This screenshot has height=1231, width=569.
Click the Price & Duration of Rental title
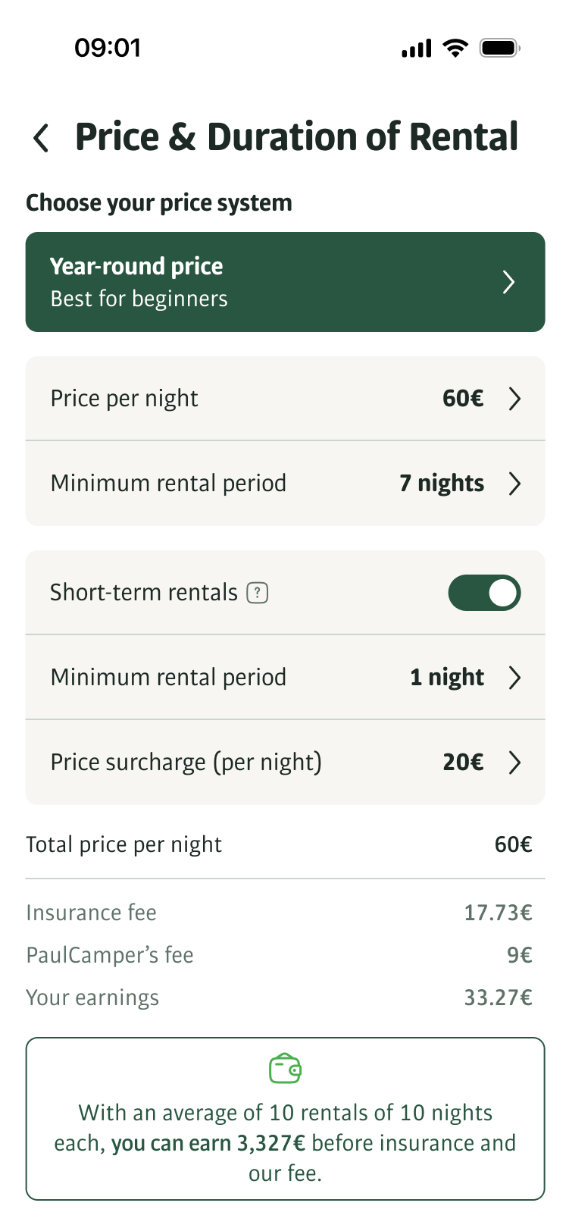pyautogui.click(x=296, y=138)
